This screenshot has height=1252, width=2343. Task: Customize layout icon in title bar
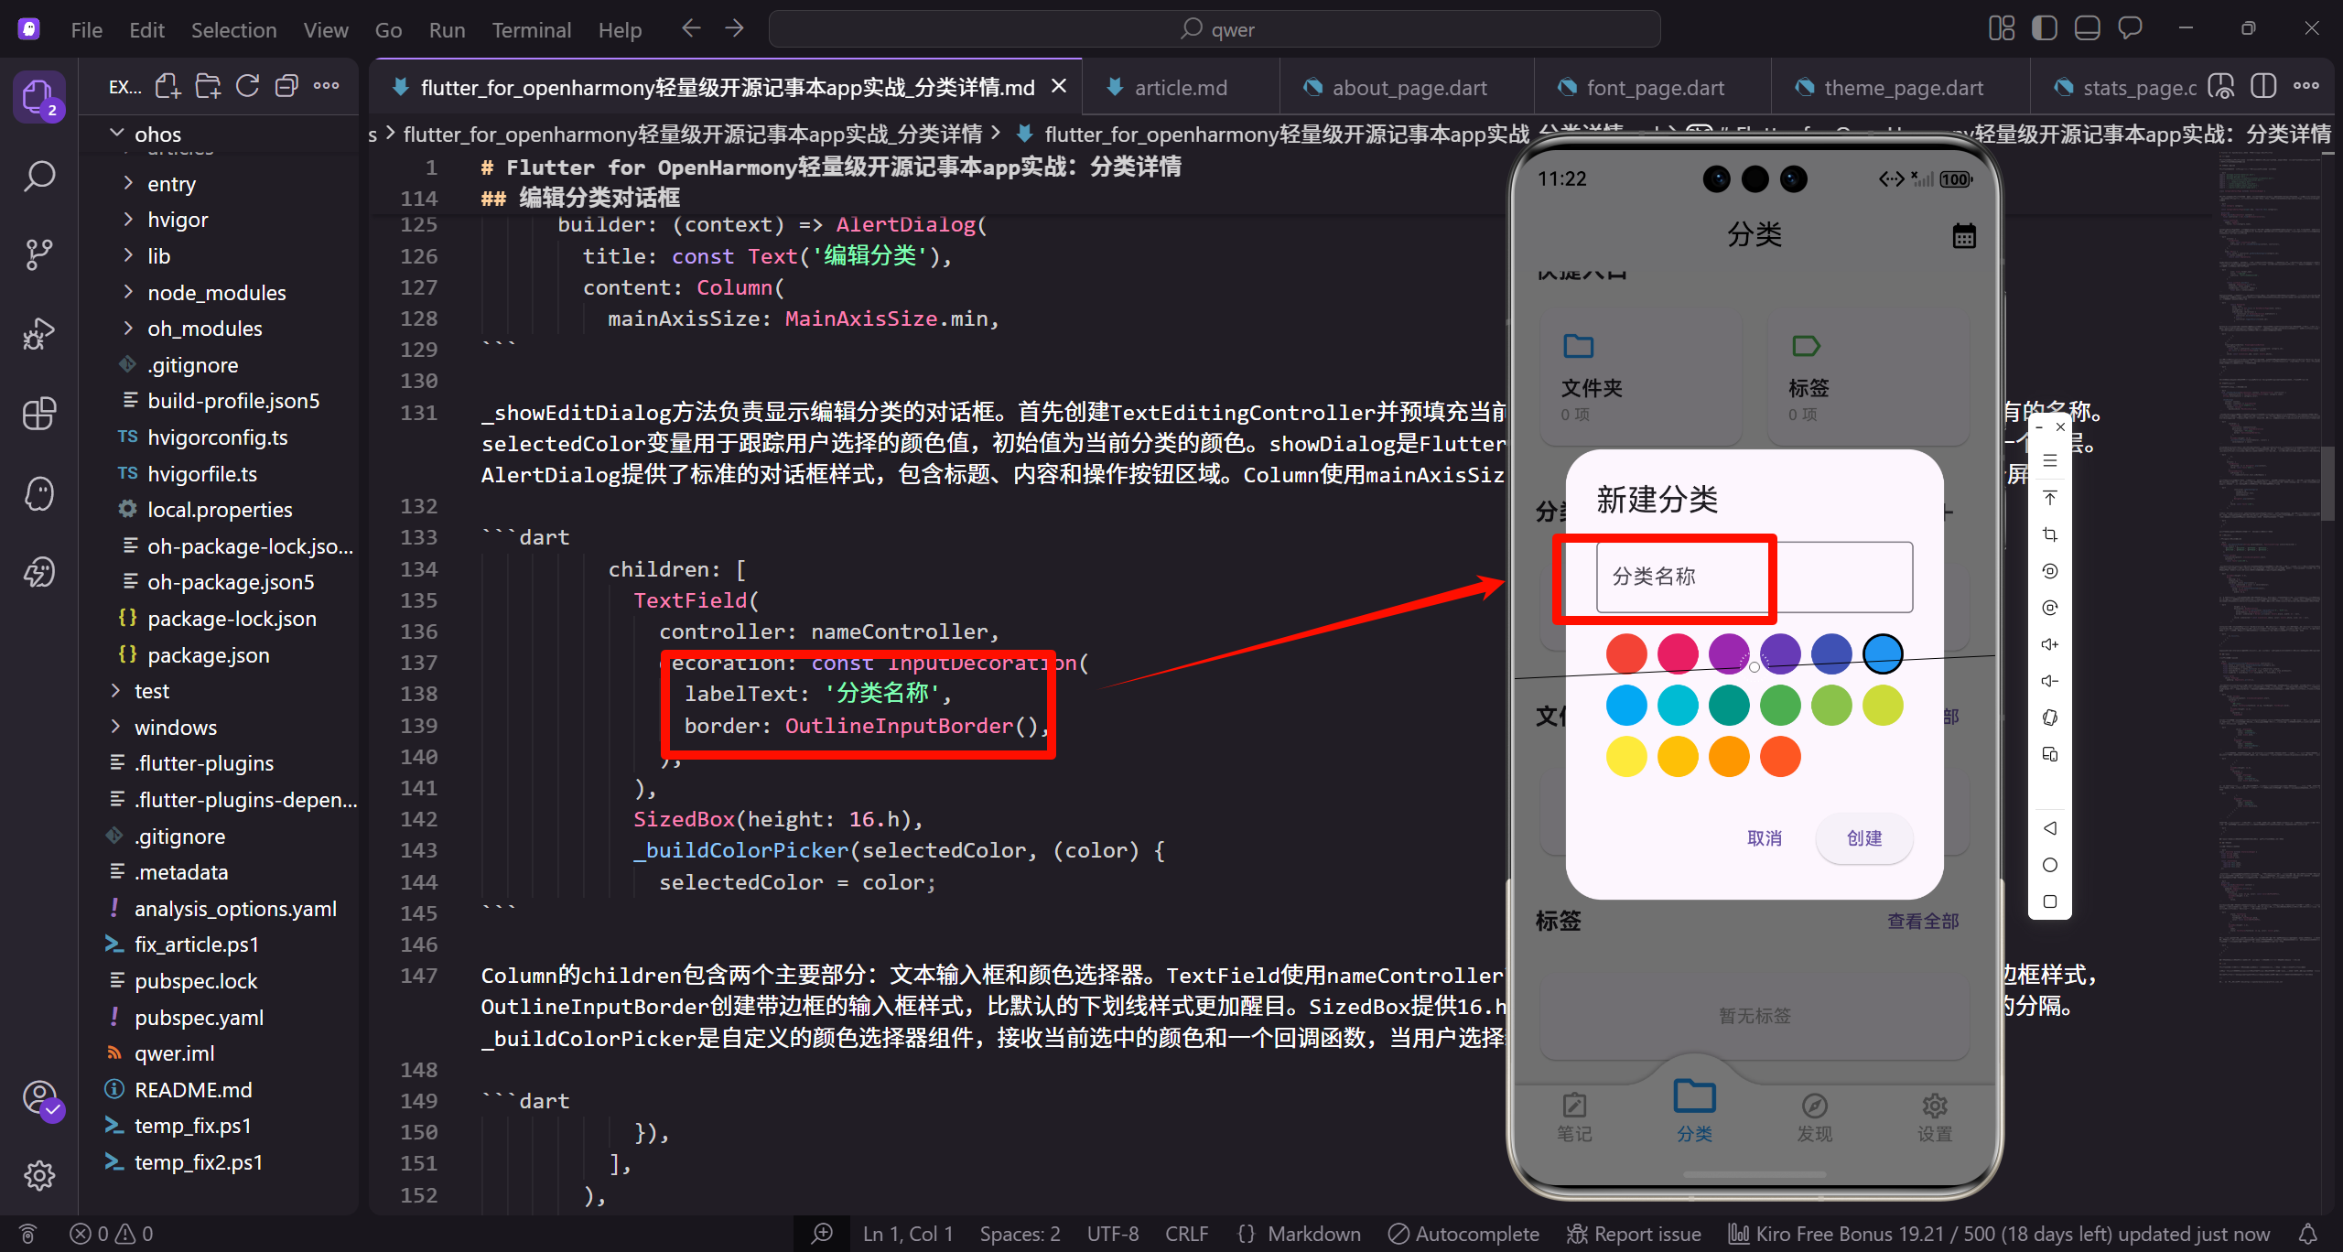click(2002, 28)
